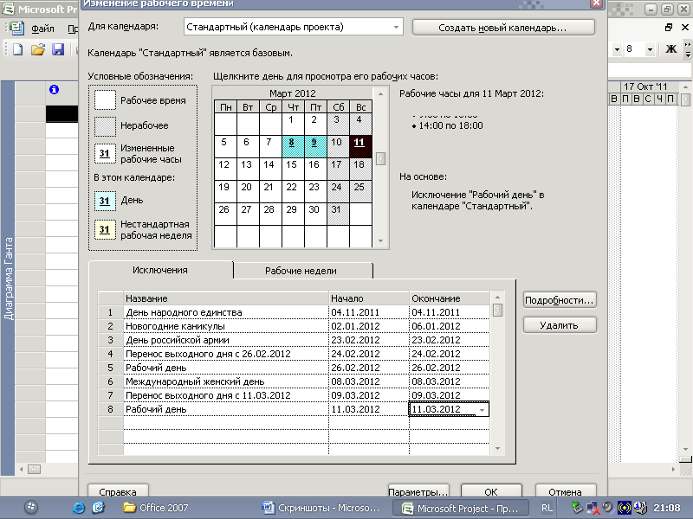This screenshot has width=693, height=519.
Task: Select the День российской армии row
Action: 294,340
